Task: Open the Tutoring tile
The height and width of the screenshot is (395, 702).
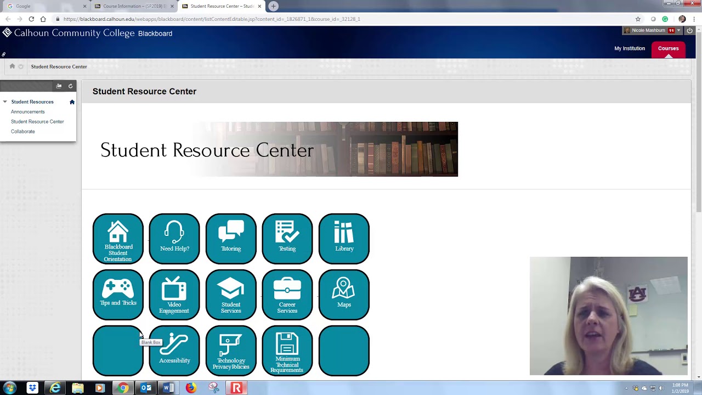Action: [x=231, y=239]
